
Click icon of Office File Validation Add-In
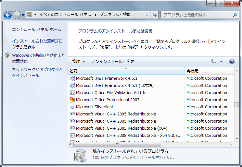tap(72, 93)
